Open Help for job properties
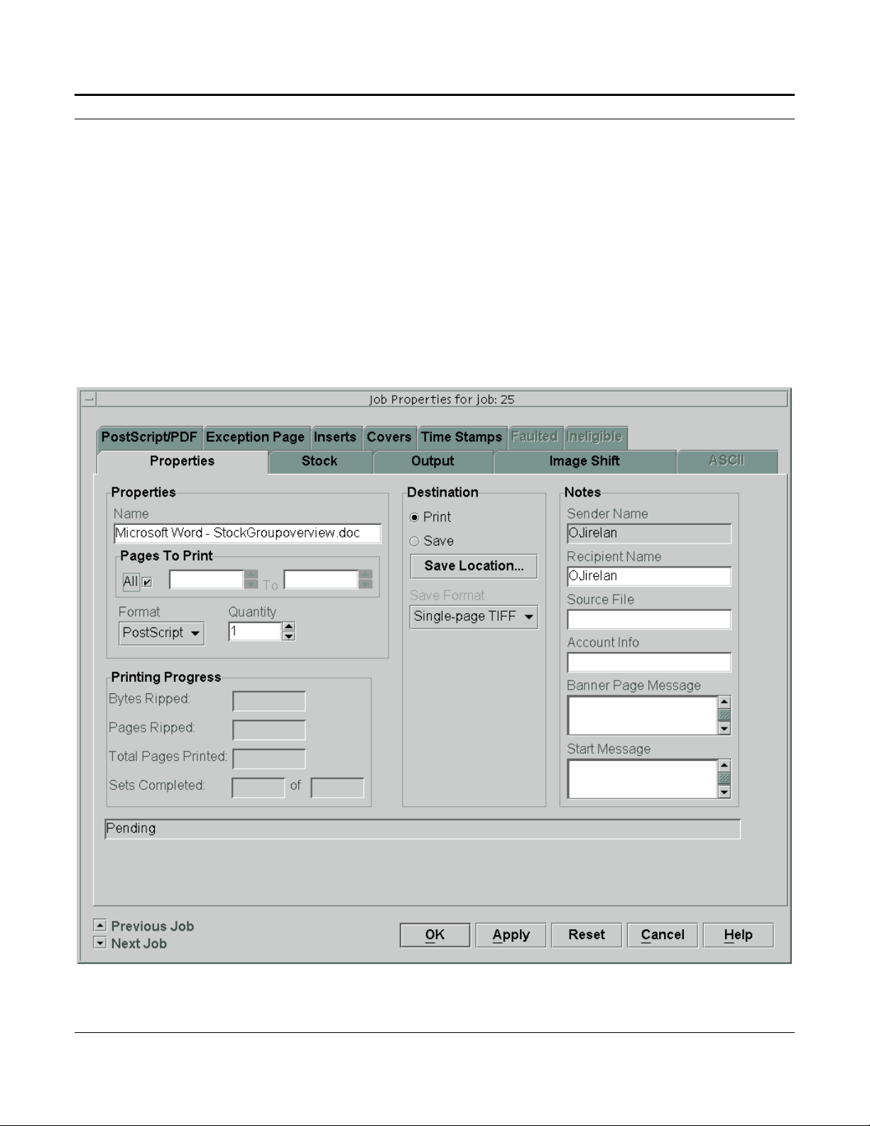This screenshot has width=870, height=1126. 738,935
